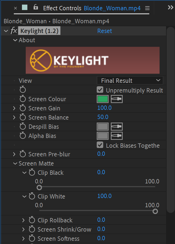Click the Screen Pre-blur stopwatch icon

[23, 154]
